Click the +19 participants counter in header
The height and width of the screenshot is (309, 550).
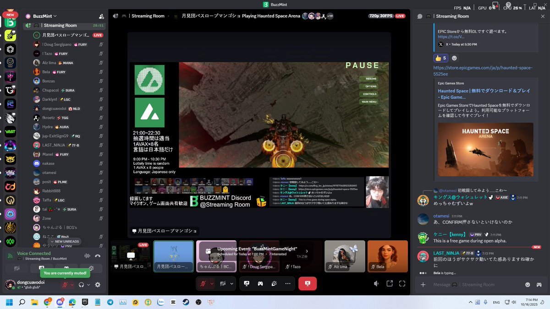coord(330,16)
